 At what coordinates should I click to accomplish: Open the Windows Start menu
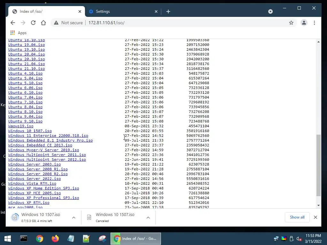click(8, 239)
